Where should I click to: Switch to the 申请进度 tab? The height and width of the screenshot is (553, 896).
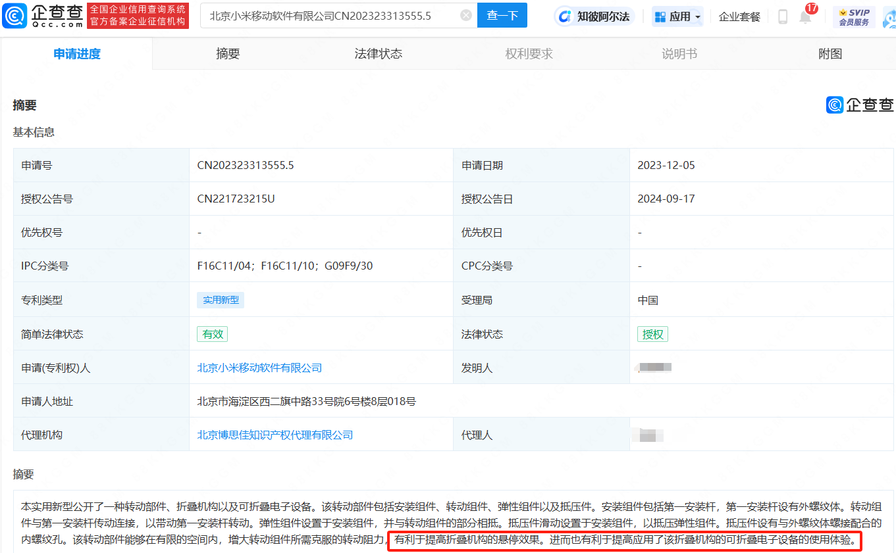(x=77, y=54)
